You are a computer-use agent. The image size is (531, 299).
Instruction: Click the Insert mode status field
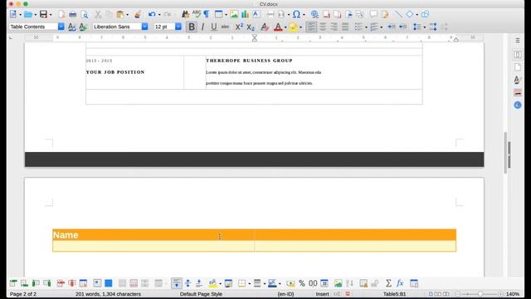point(322,294)
